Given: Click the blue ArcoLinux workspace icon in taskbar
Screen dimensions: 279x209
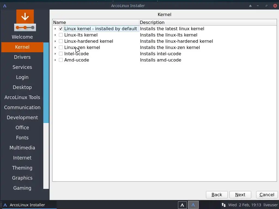Looking at the screenshot, I should pos(193,205).
